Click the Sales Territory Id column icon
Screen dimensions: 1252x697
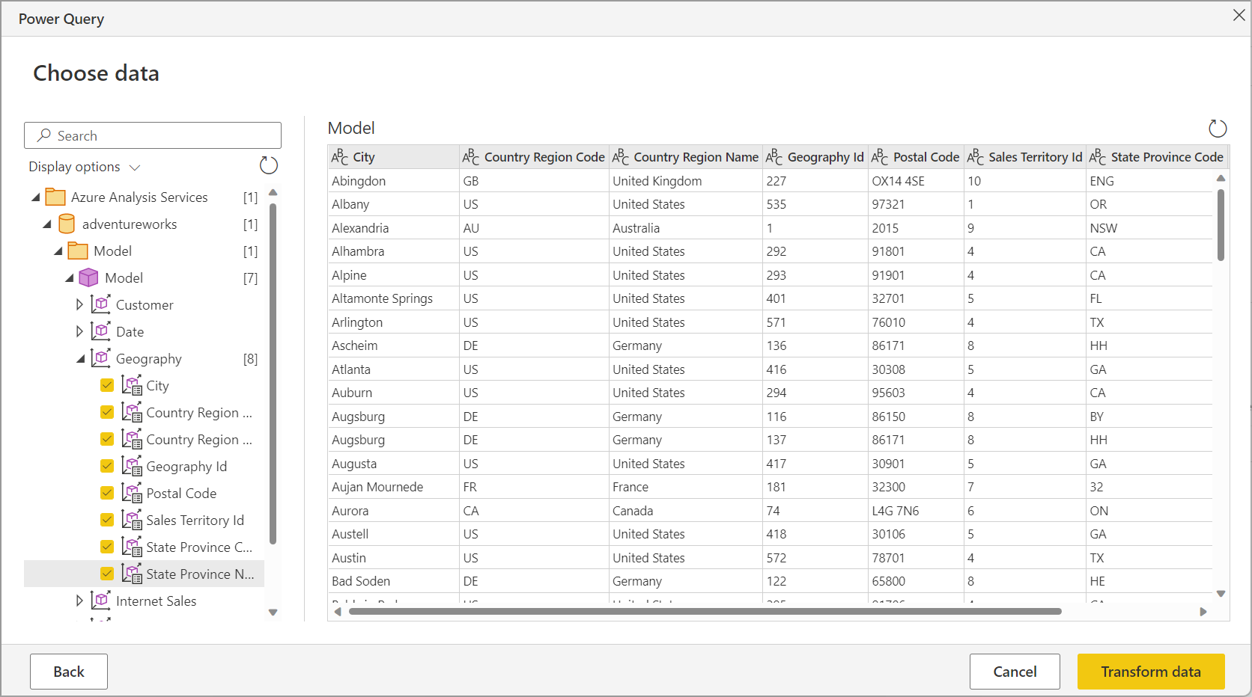click(132, 520)
